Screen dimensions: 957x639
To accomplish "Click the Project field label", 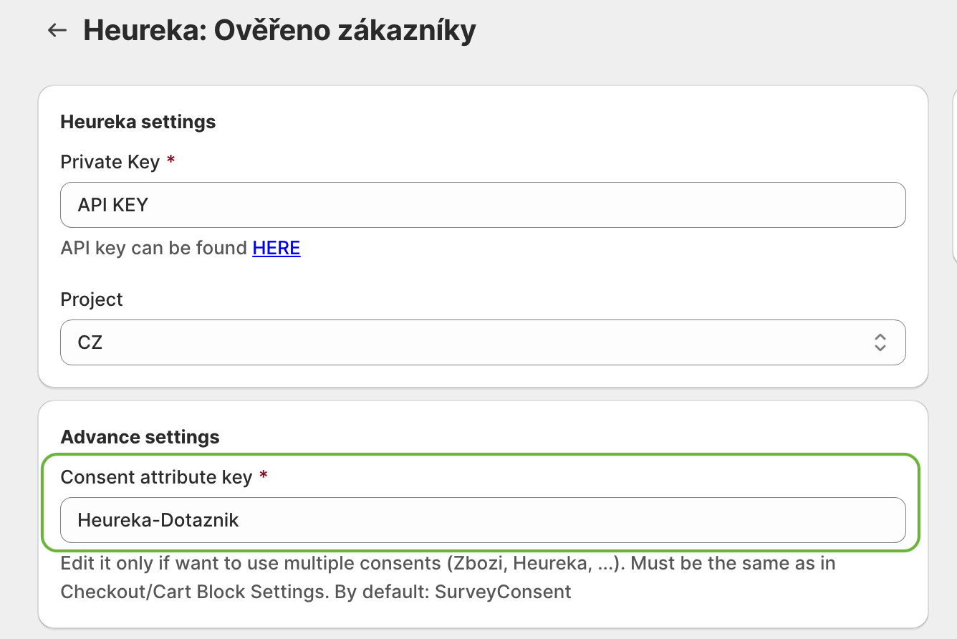I will coord(92,299).
